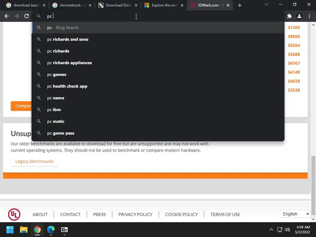Pick the 'pc richards appliances' suggestion
The width and height of the screenshot is (316, 237).
click(x=158, y=63)
